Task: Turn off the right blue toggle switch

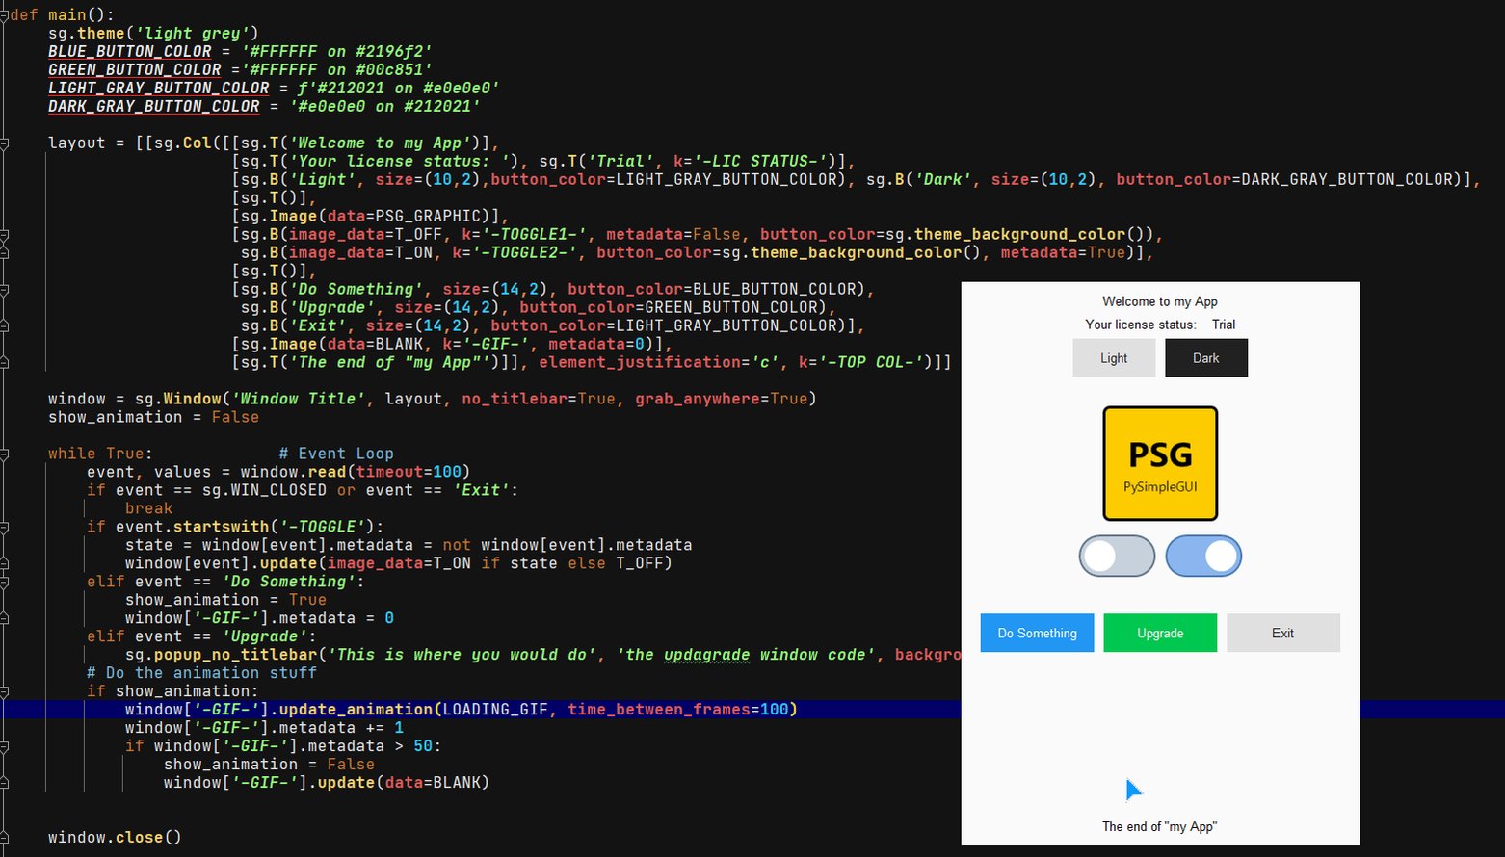Action: coord(1203,556)
